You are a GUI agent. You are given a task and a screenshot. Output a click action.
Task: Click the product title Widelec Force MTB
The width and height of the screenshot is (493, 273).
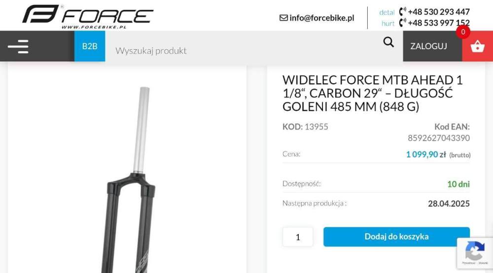[x=373, y=93]
